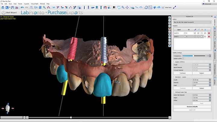Open the Virtual Teeth menu
The image size is (217, 122).
click(x=34, y=4)
